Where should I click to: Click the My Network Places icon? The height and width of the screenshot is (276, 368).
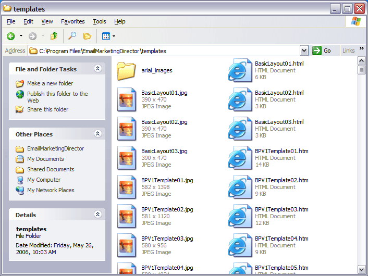click(20, 191)
